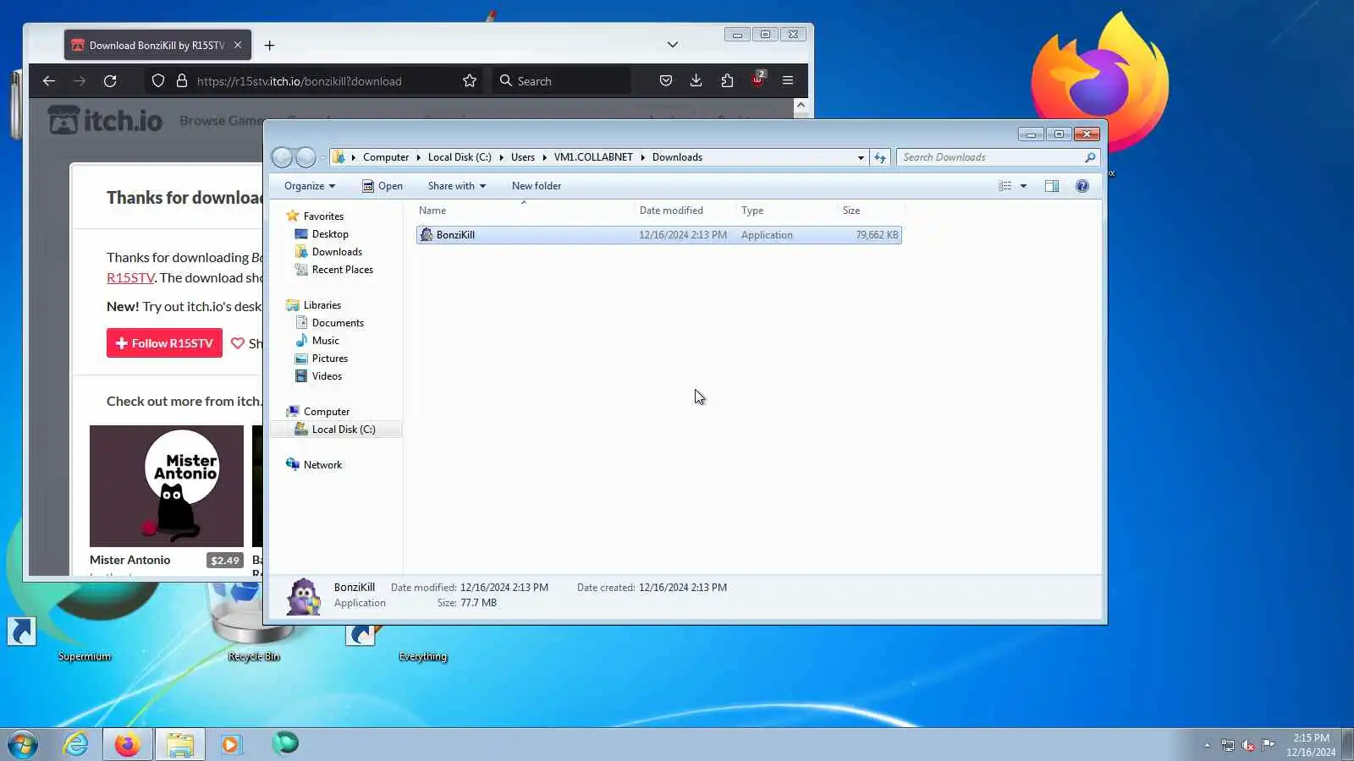
Task: Select Favorites in navigation pane
Action: coord(323,216)
